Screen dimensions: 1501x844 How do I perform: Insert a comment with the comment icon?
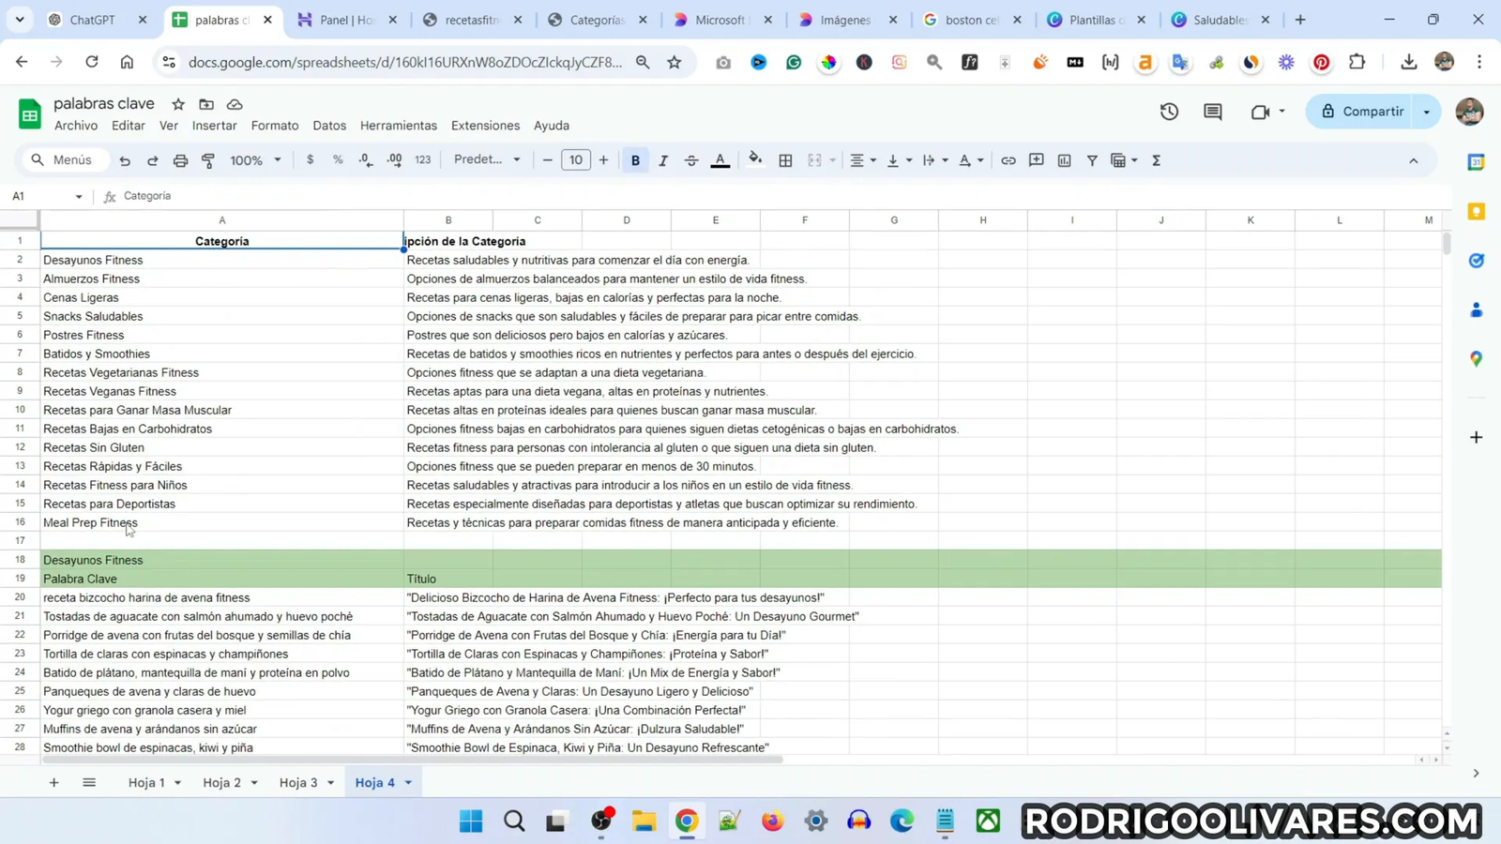(x=1036, y=159)
